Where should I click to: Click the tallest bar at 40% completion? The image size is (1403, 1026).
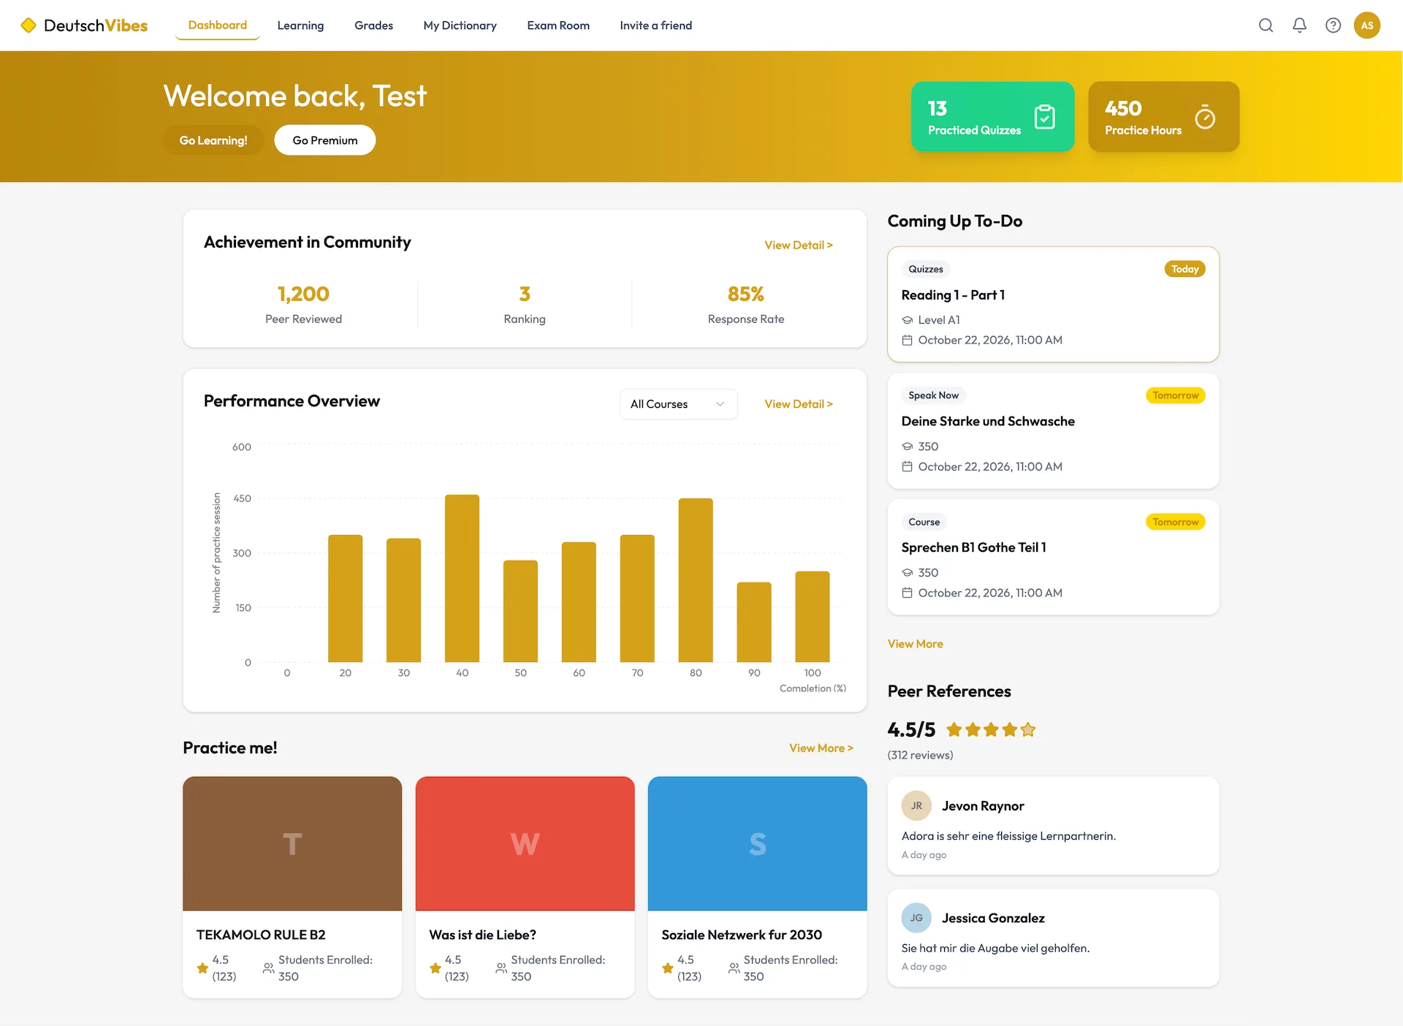[x=462, y=577]
